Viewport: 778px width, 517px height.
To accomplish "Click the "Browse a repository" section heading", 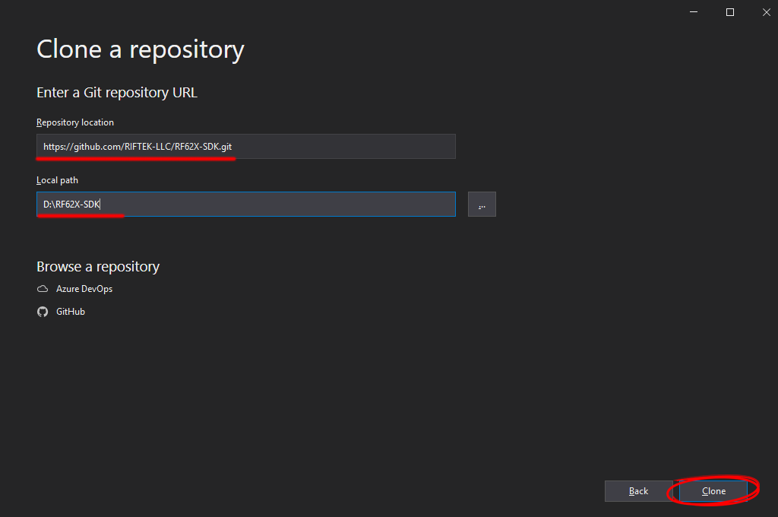I will click(98, 267).
